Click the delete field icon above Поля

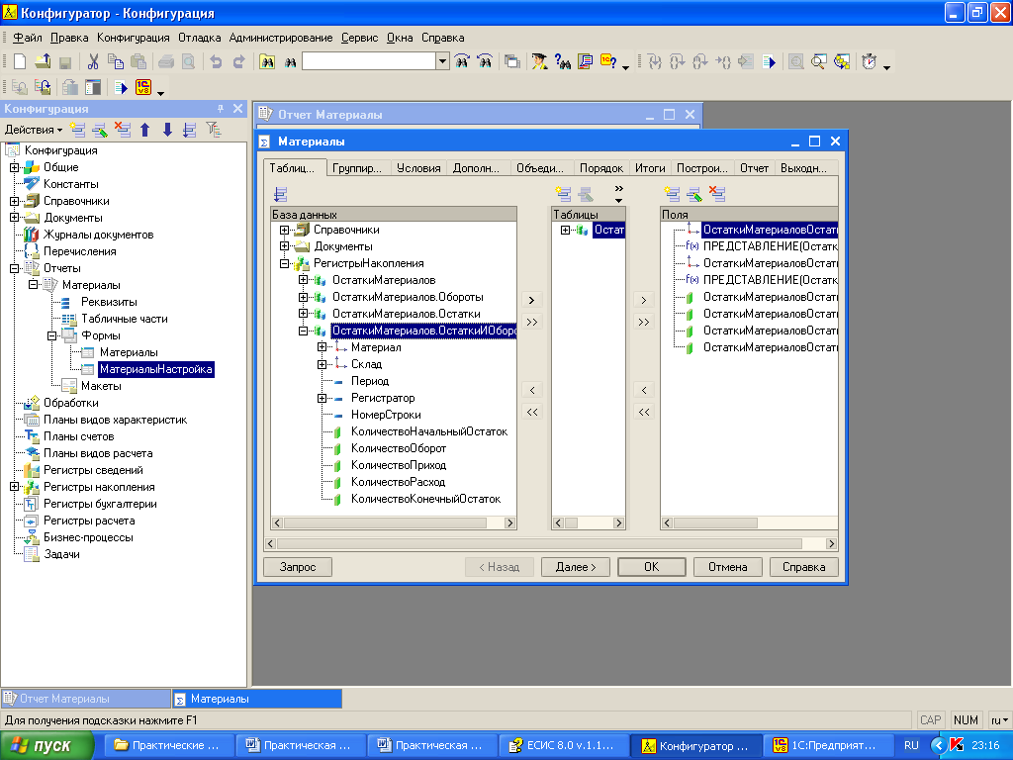click(717, 193)
